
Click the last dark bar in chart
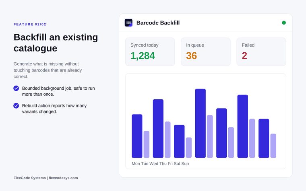pos(264,138)
